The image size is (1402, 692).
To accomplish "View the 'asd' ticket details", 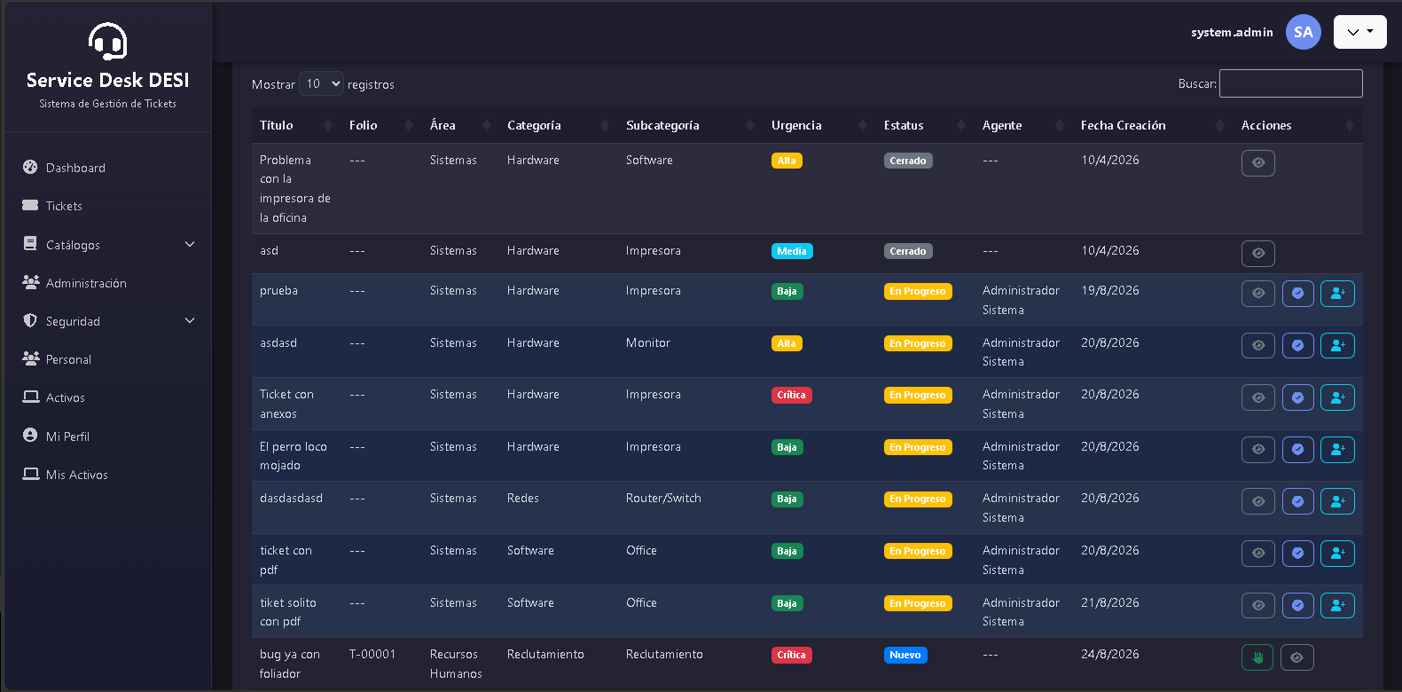I will [1258, 254].
